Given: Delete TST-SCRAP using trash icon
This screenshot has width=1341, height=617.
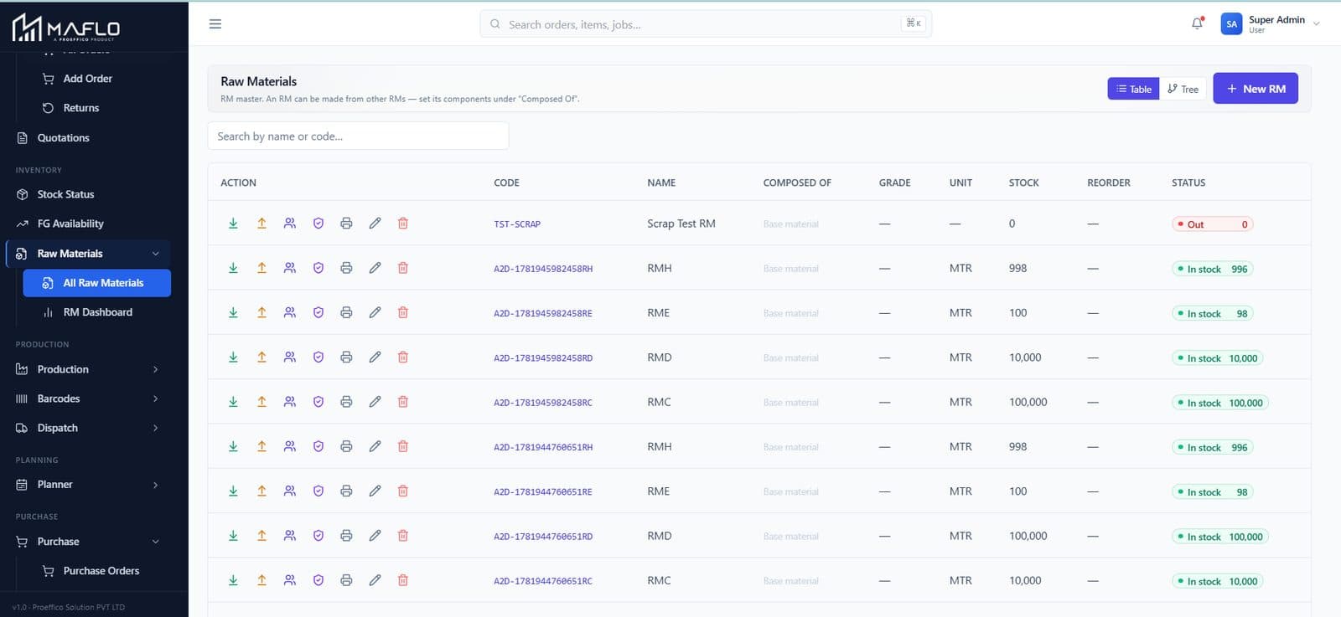Looking at the screenshot, I should (403, 224).
